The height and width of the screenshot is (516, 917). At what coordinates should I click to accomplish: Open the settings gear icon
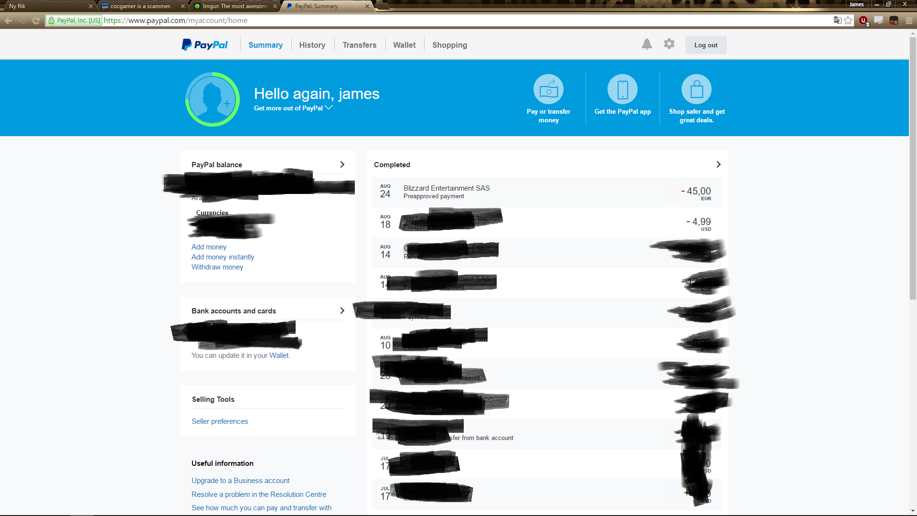click(669, 44)
